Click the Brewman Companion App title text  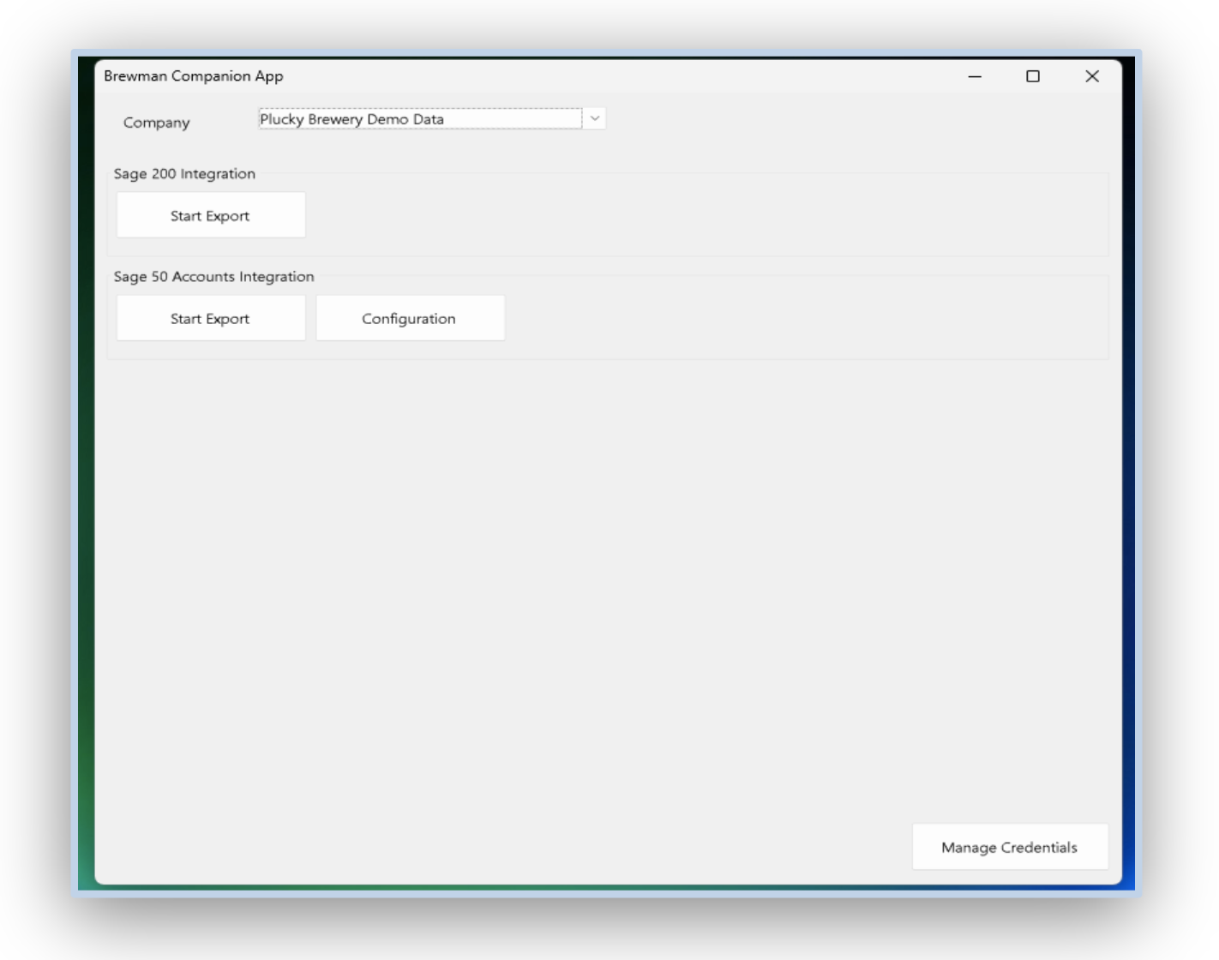coord(194,75)
